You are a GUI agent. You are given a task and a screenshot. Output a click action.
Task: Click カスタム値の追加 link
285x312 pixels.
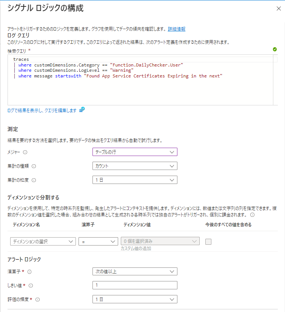point(136,249)
